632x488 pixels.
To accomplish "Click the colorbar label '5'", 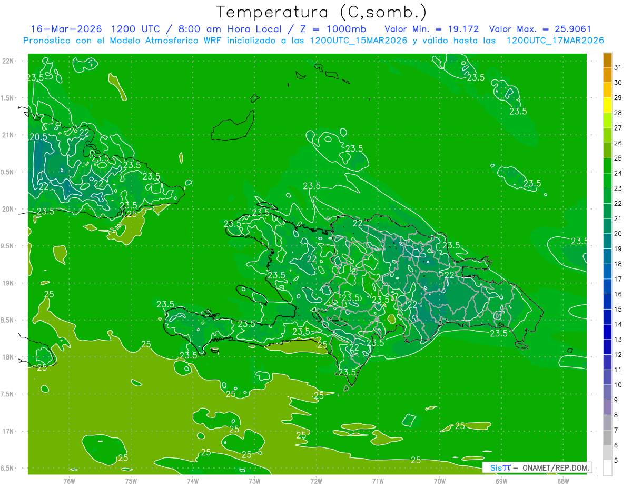I will pos(616,460).
